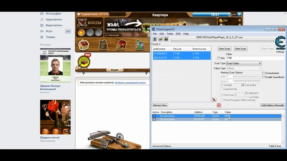This screenshot has height=161, width=287.
Task: Click the Fast Scan alignment value field
Action: pos(239,95)
